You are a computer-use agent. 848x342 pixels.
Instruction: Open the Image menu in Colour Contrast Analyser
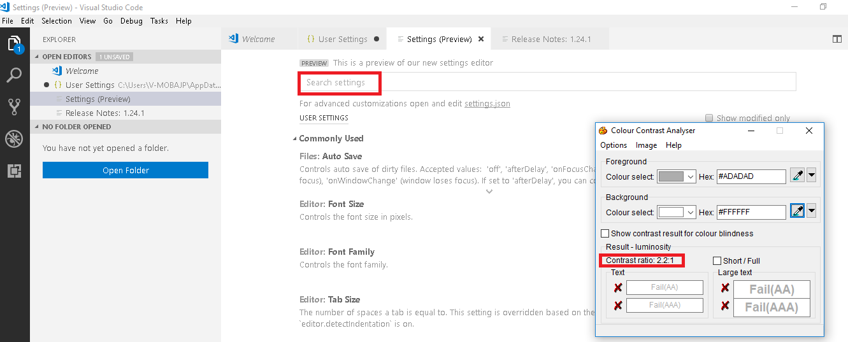point(646,145)
